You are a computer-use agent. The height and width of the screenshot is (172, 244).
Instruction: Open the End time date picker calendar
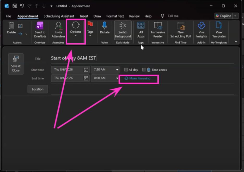point(86,78)
